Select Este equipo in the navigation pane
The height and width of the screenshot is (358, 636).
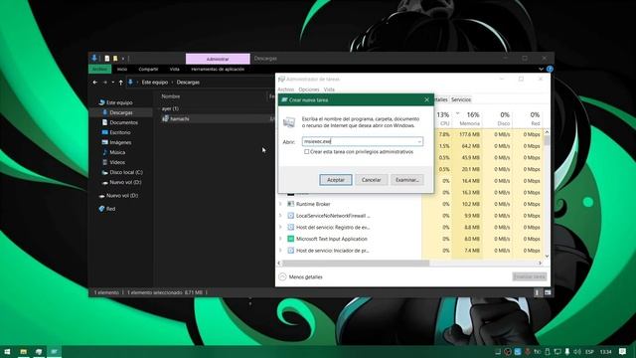click(x=119, y=102)
